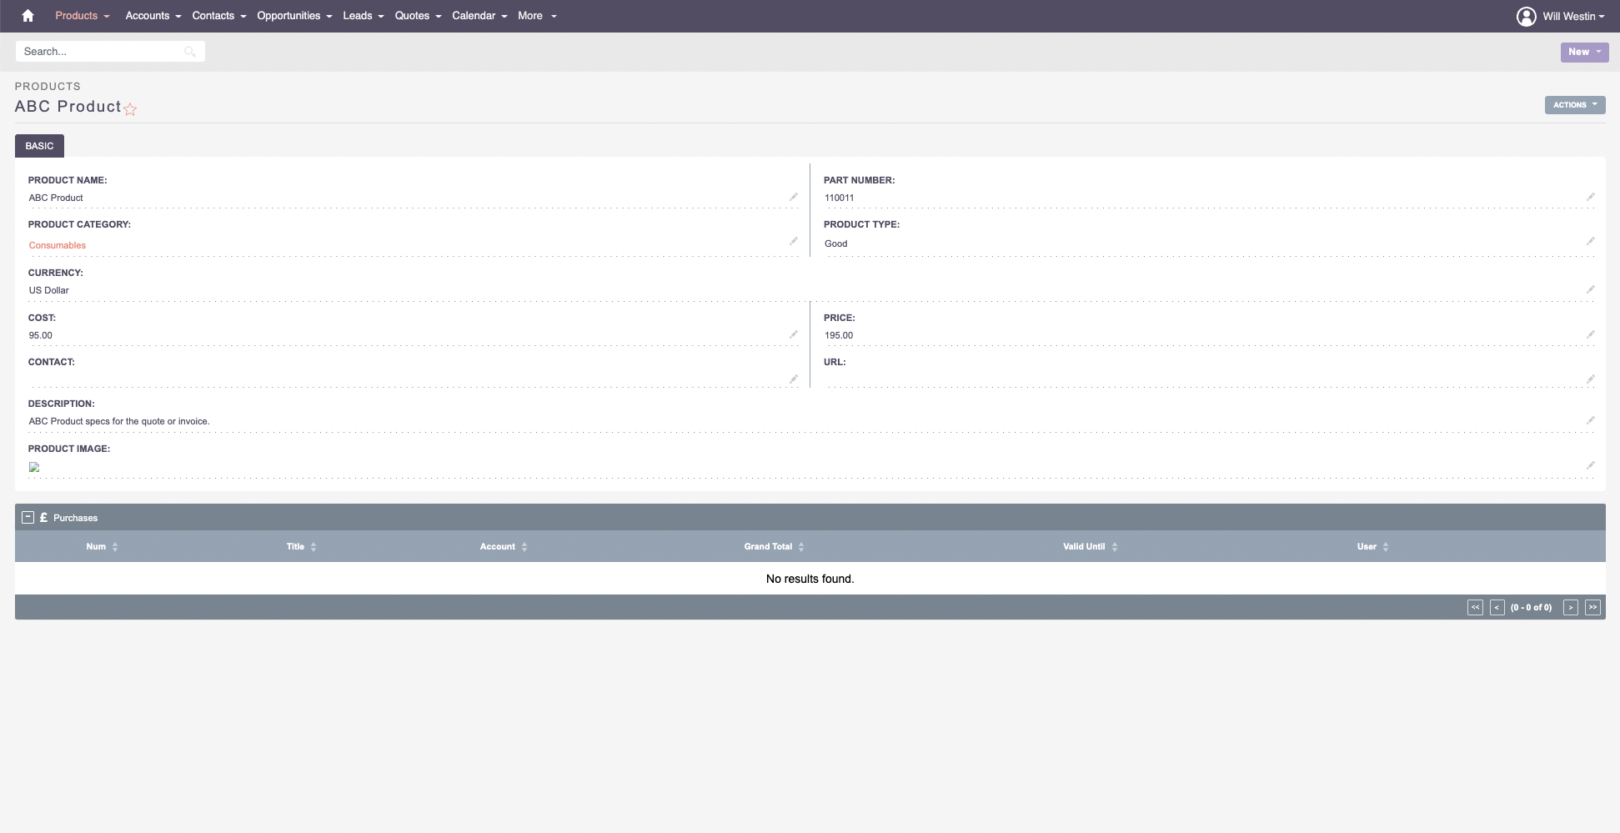Open the Opportunities menu dropdown

(294, 16)
